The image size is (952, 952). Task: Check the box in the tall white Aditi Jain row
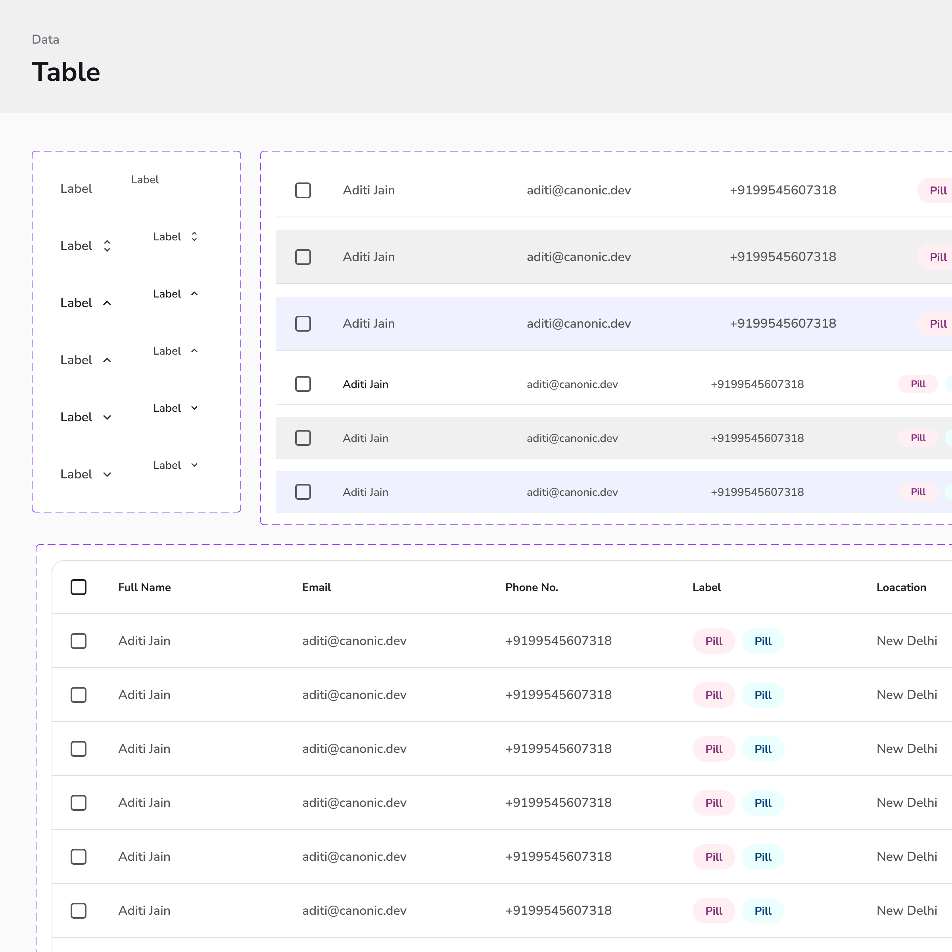[303, 190]
